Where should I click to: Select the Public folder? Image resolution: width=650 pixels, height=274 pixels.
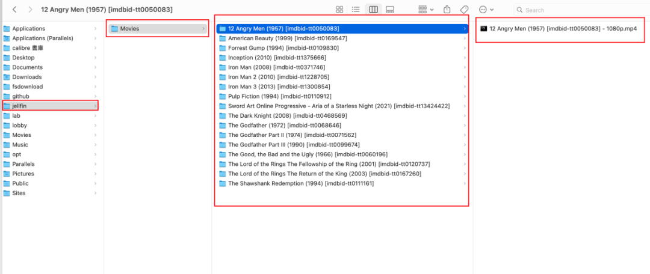point(50,183)
